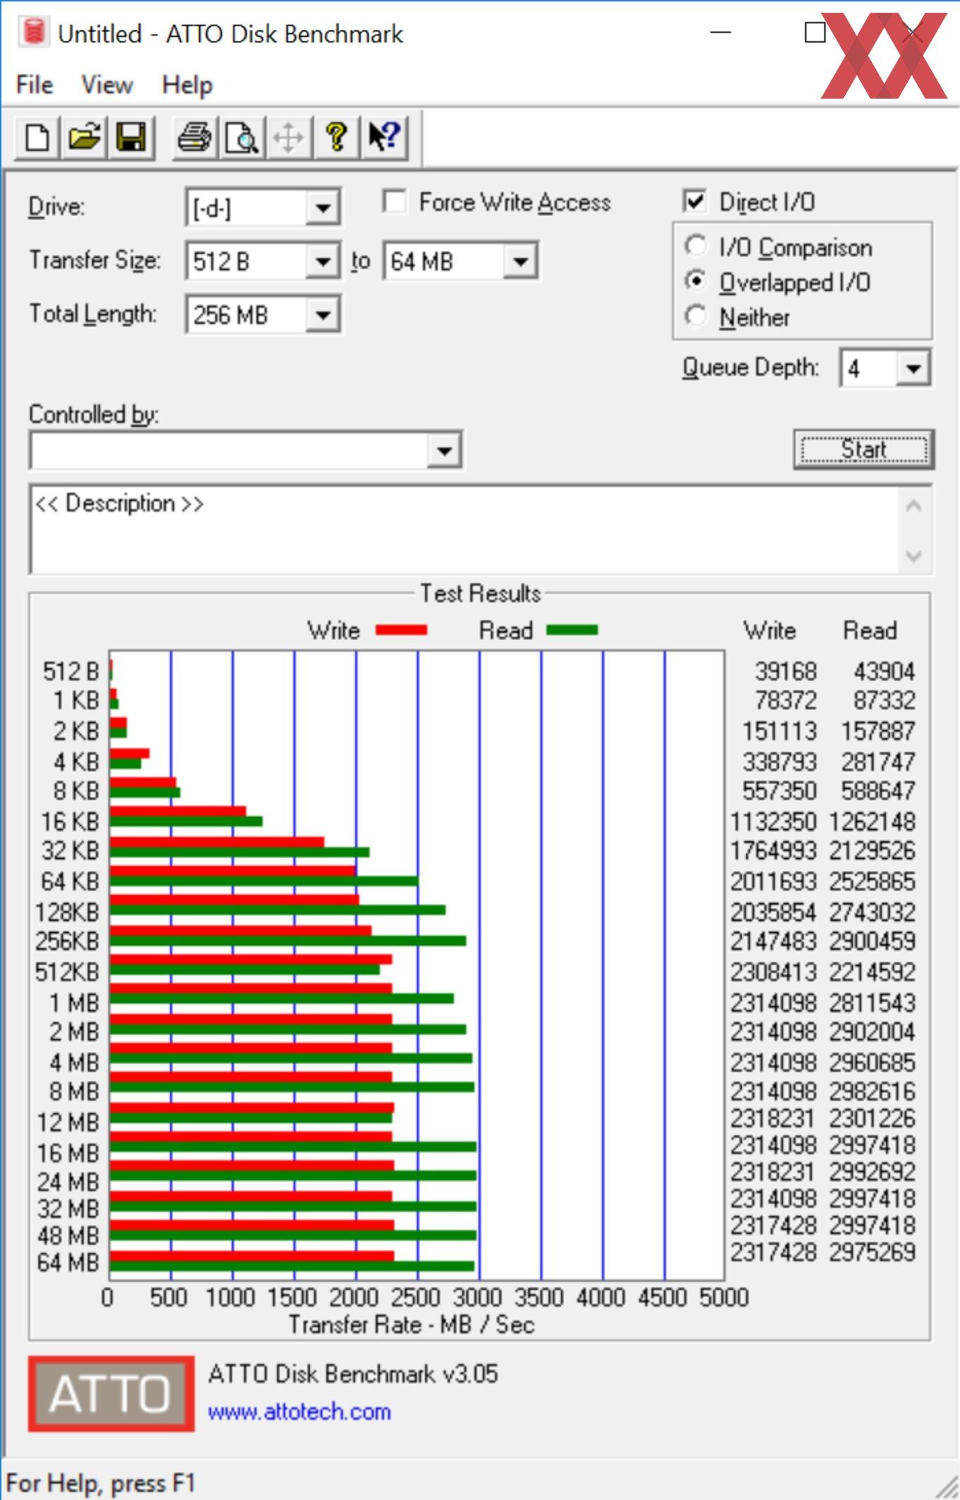The height and width of the screenshot is (1500, 960).
Task: Click the 1262148 read value
Action: (x=872, y=821)
